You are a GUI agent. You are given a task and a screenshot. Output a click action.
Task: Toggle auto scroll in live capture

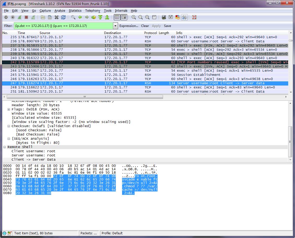[x=124, y=17]
